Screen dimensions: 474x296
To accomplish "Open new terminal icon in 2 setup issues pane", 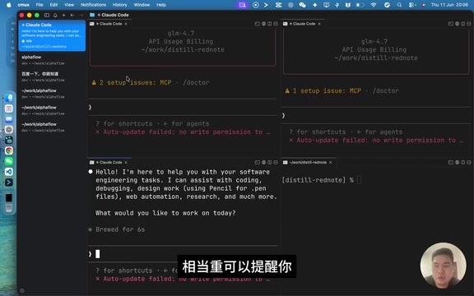I will (258, 24).
